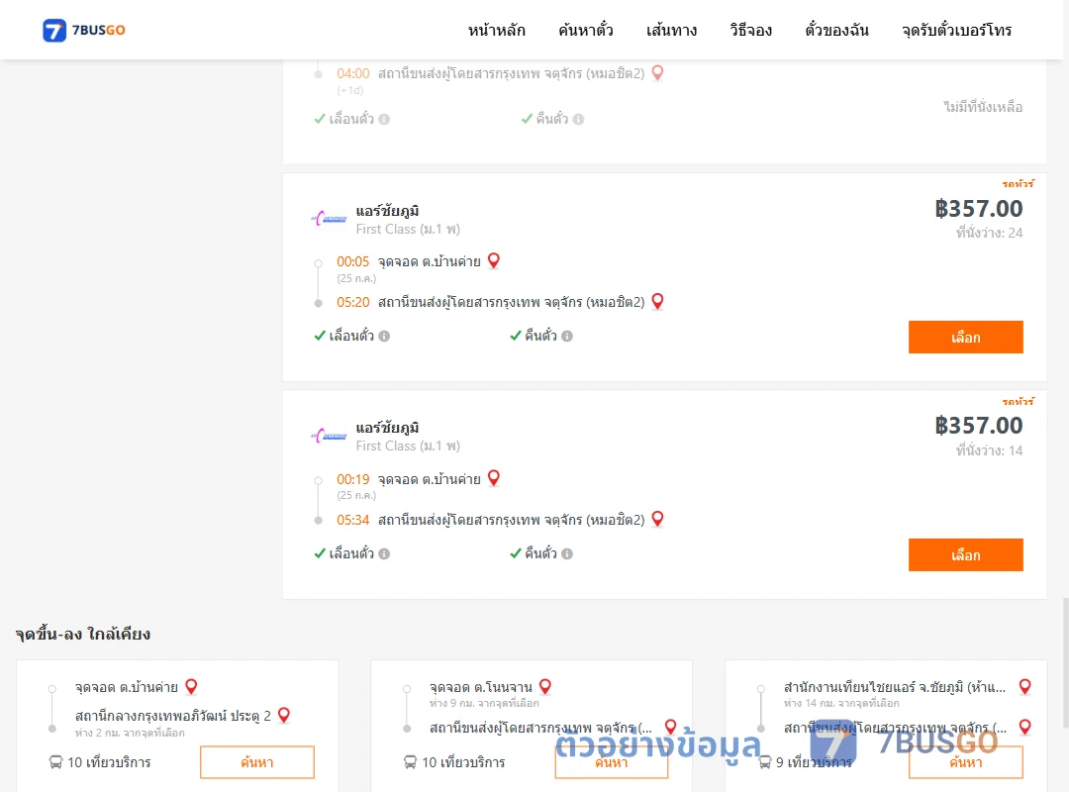Click the 7BUSGO logo in the header

(84, 30)
